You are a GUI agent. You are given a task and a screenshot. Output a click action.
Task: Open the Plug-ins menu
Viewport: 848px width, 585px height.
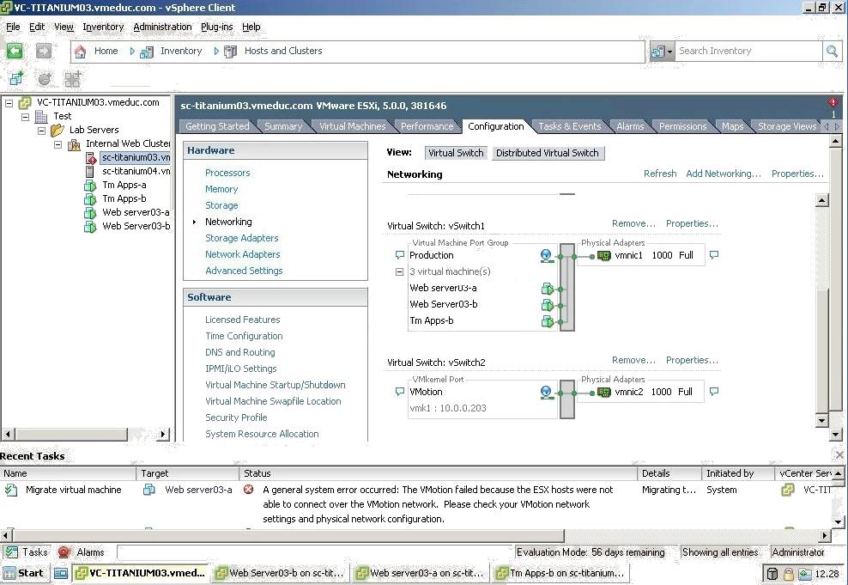pos(216,27)
